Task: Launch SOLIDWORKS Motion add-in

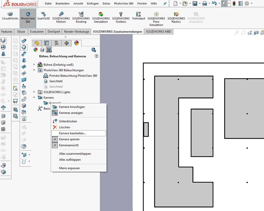Action: click(61, 17)
